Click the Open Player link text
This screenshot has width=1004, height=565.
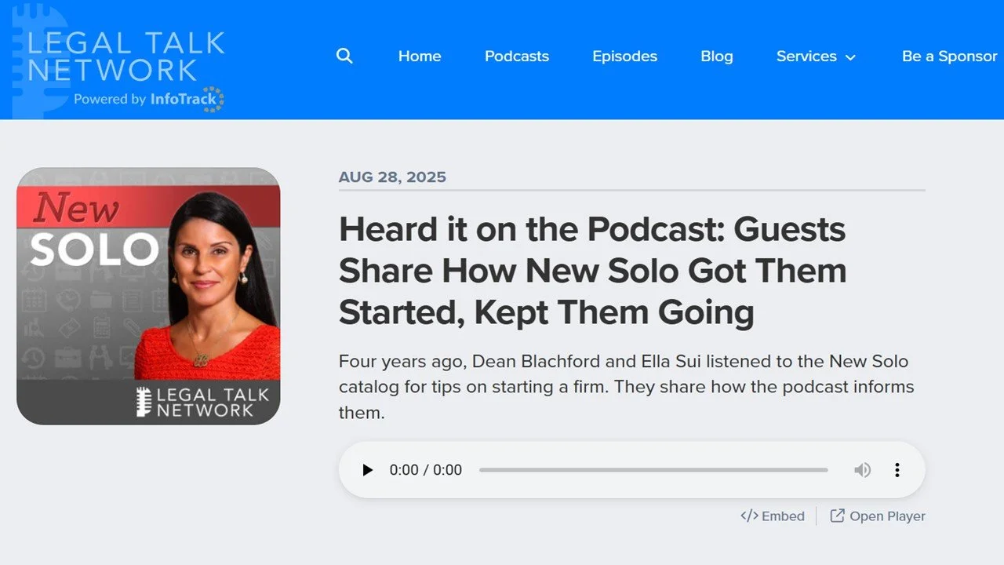tap(887, 516)
